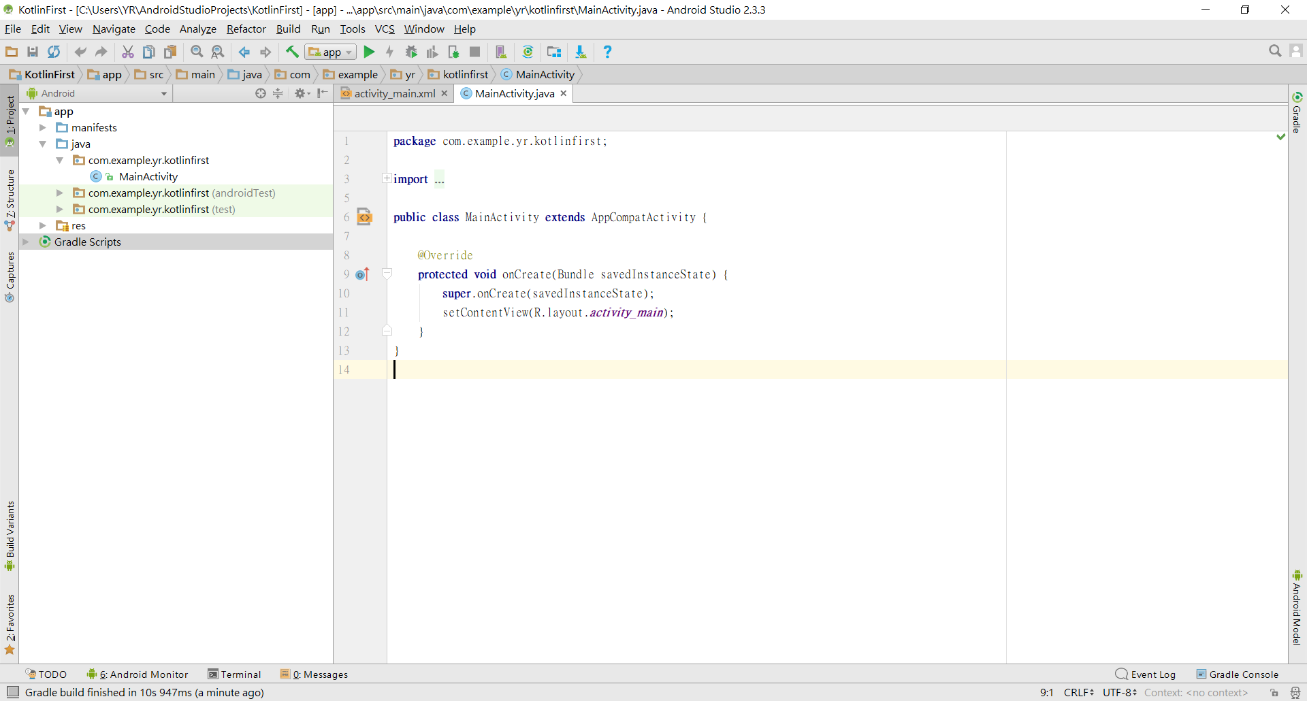Toggle the Build Variants side panel
The width and height of the screenshot is (1307, 701).
tap(10, 536)
